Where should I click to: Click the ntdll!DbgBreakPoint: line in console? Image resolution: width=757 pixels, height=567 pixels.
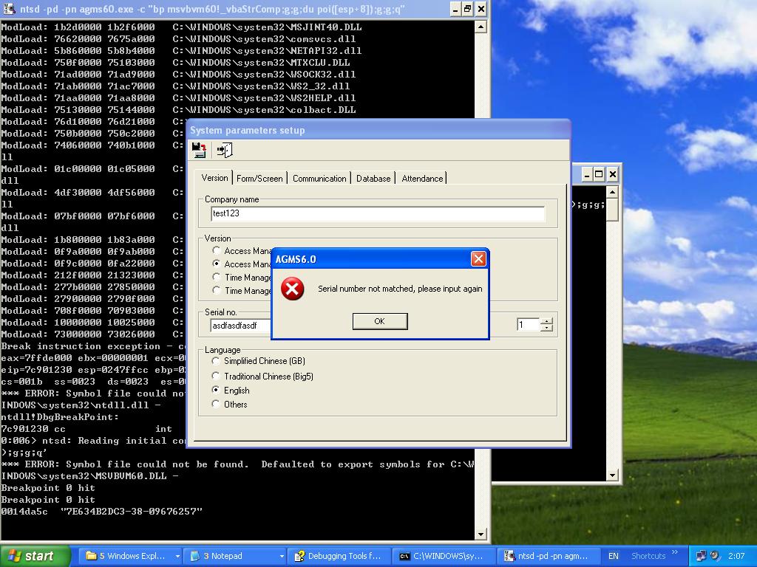pyautogui.click(x=60, y=416)
